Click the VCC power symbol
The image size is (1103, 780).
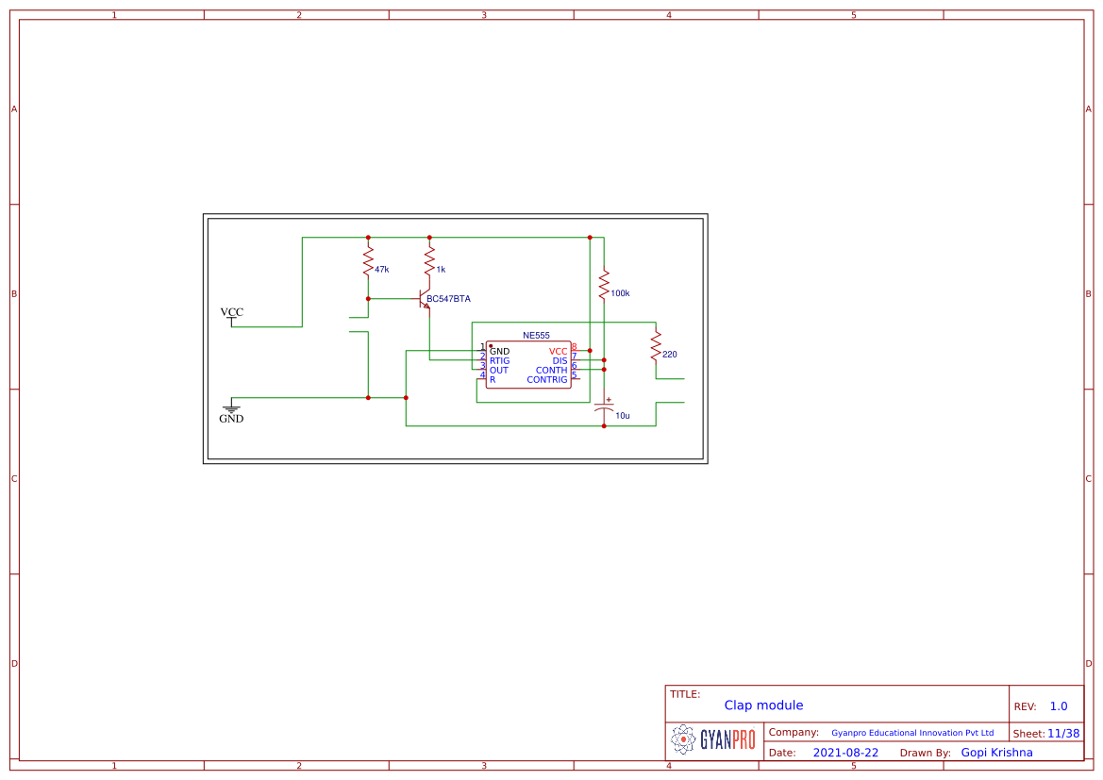pyautogui.click(x=231, y=316)
